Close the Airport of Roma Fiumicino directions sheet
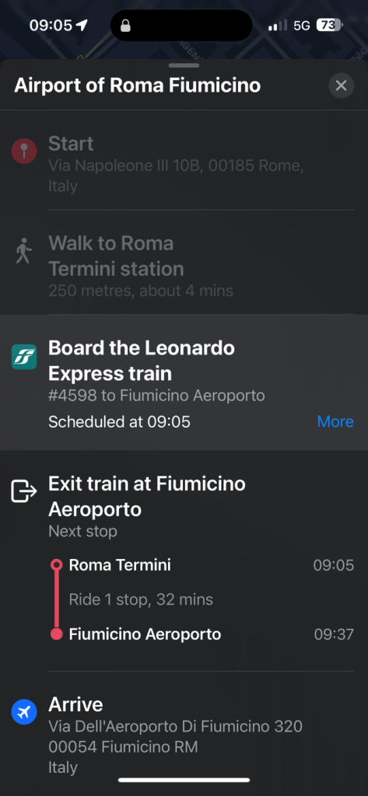The image size is (368, 796). tap(341, 86)
